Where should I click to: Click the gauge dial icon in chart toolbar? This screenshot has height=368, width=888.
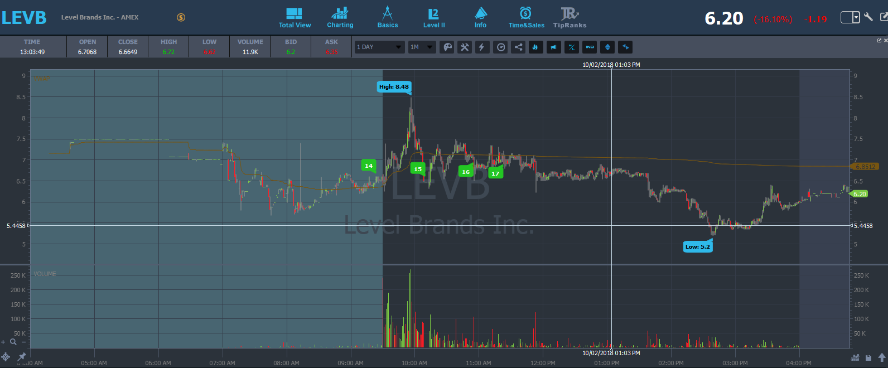500,47
